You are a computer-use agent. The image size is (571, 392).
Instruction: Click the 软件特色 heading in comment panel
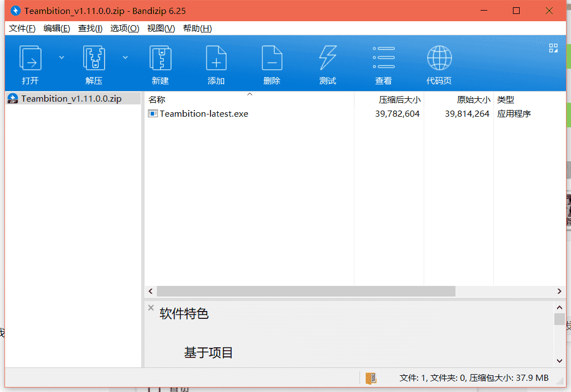click(184, 313)
